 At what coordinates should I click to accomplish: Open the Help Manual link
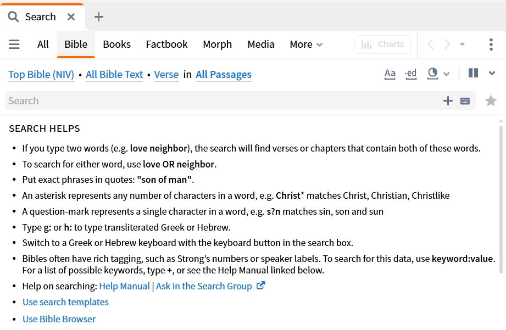(x=124, y=286)
